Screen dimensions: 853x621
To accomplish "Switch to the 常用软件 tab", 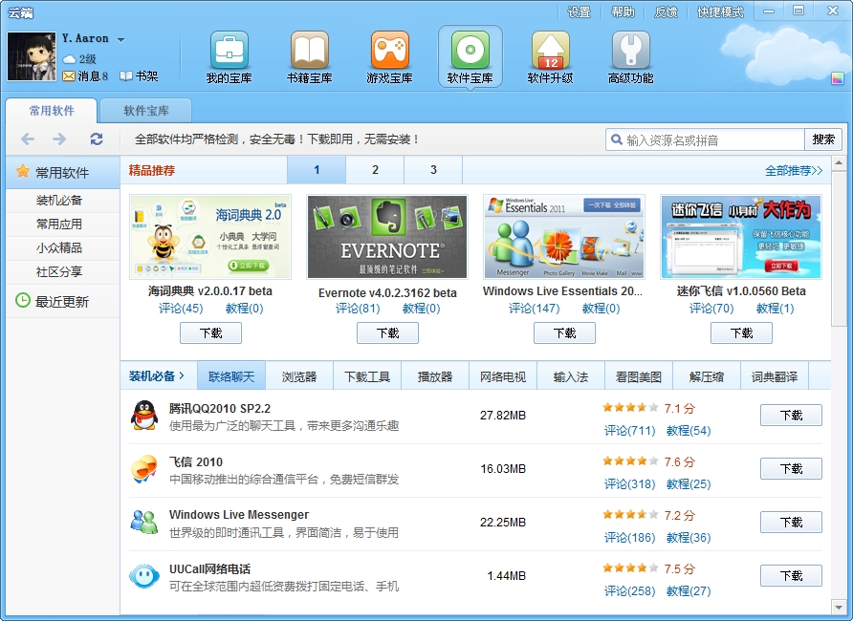I will [52, 111].
